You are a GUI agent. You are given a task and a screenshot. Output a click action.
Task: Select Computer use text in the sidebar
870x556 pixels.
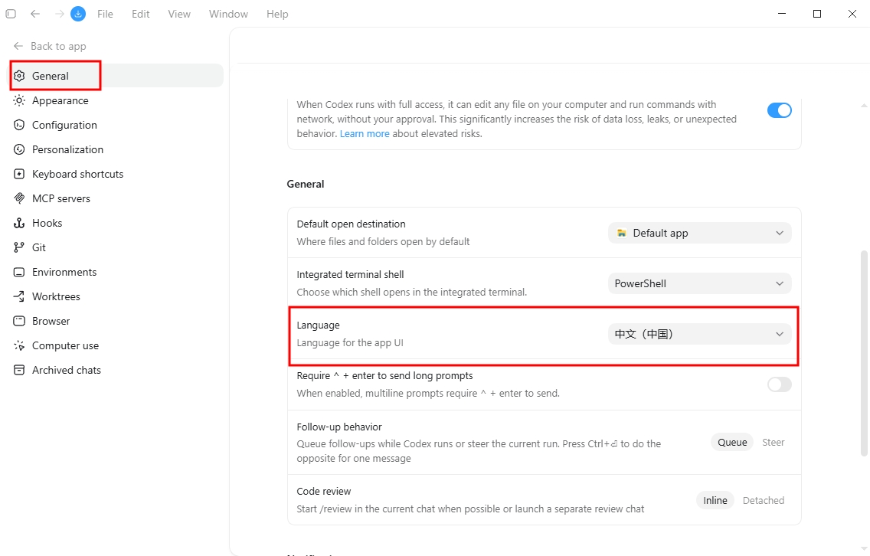(65, 345)
